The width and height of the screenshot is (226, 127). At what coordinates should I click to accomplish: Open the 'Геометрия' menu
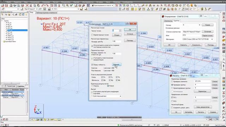point(35,2)
